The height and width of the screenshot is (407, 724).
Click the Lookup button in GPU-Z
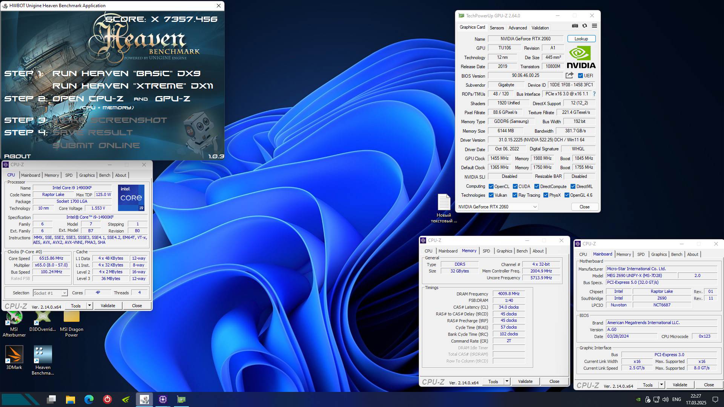pos(581,39)
